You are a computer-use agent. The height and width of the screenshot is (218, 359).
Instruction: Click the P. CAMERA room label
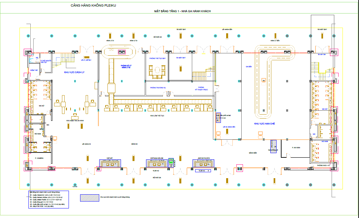[40, 158]
